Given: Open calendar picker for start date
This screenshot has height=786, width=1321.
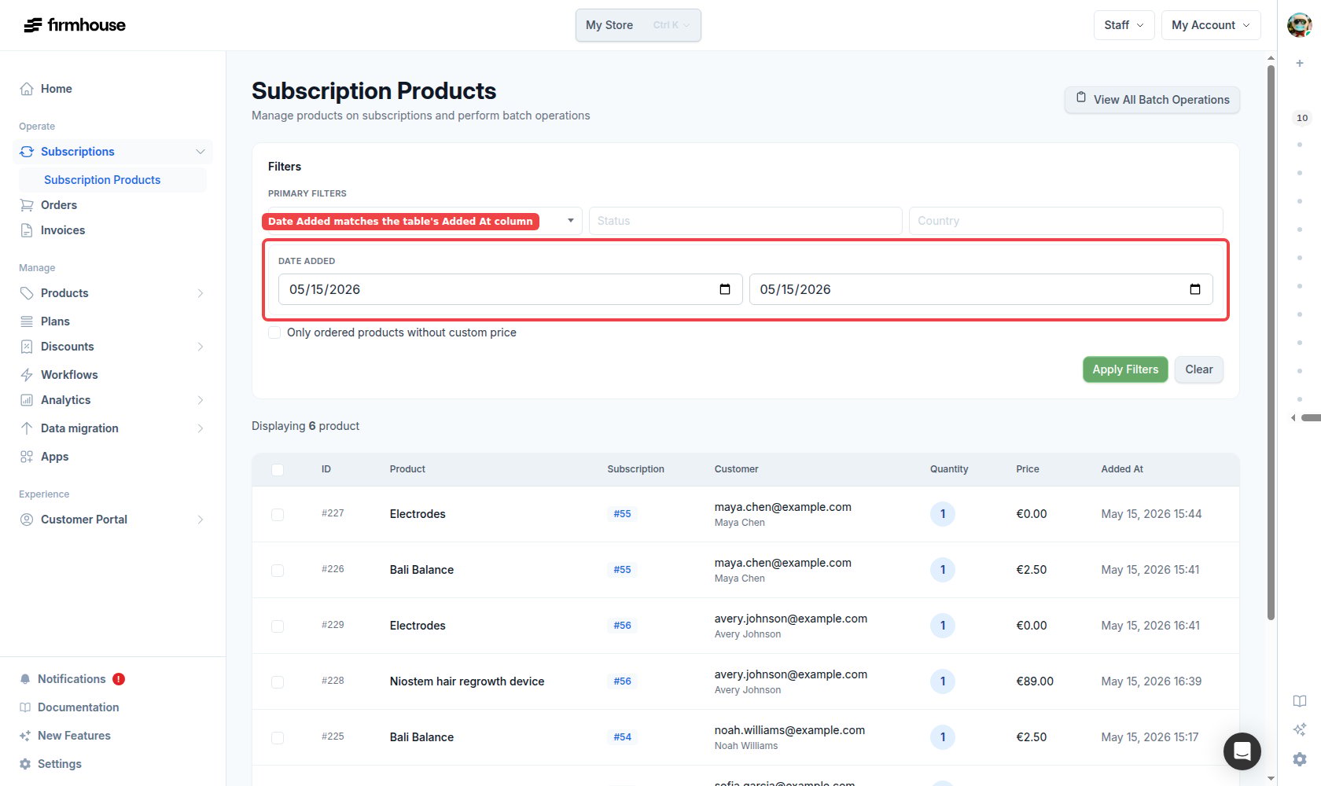Looking at the screenshot, I should click(725, 289).
